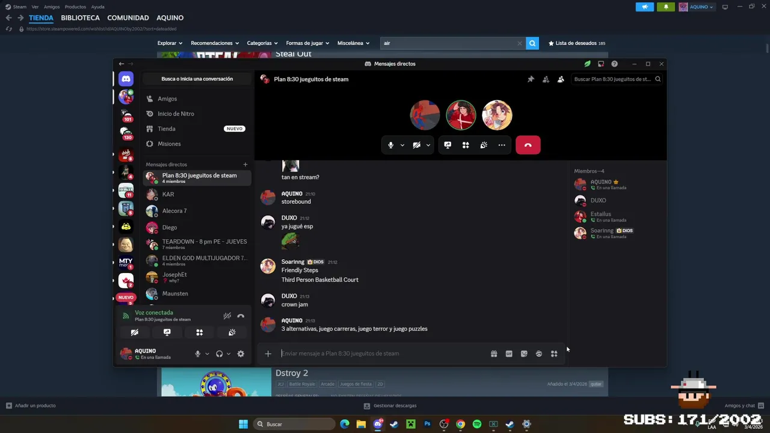Screen dimensions: 770x433
Task: Turn on camera in call controls
Action: [x=416, y=145]
